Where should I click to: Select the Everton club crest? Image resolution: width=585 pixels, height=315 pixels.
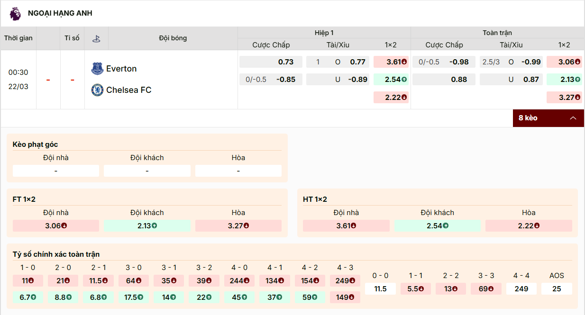click(96, 68)
